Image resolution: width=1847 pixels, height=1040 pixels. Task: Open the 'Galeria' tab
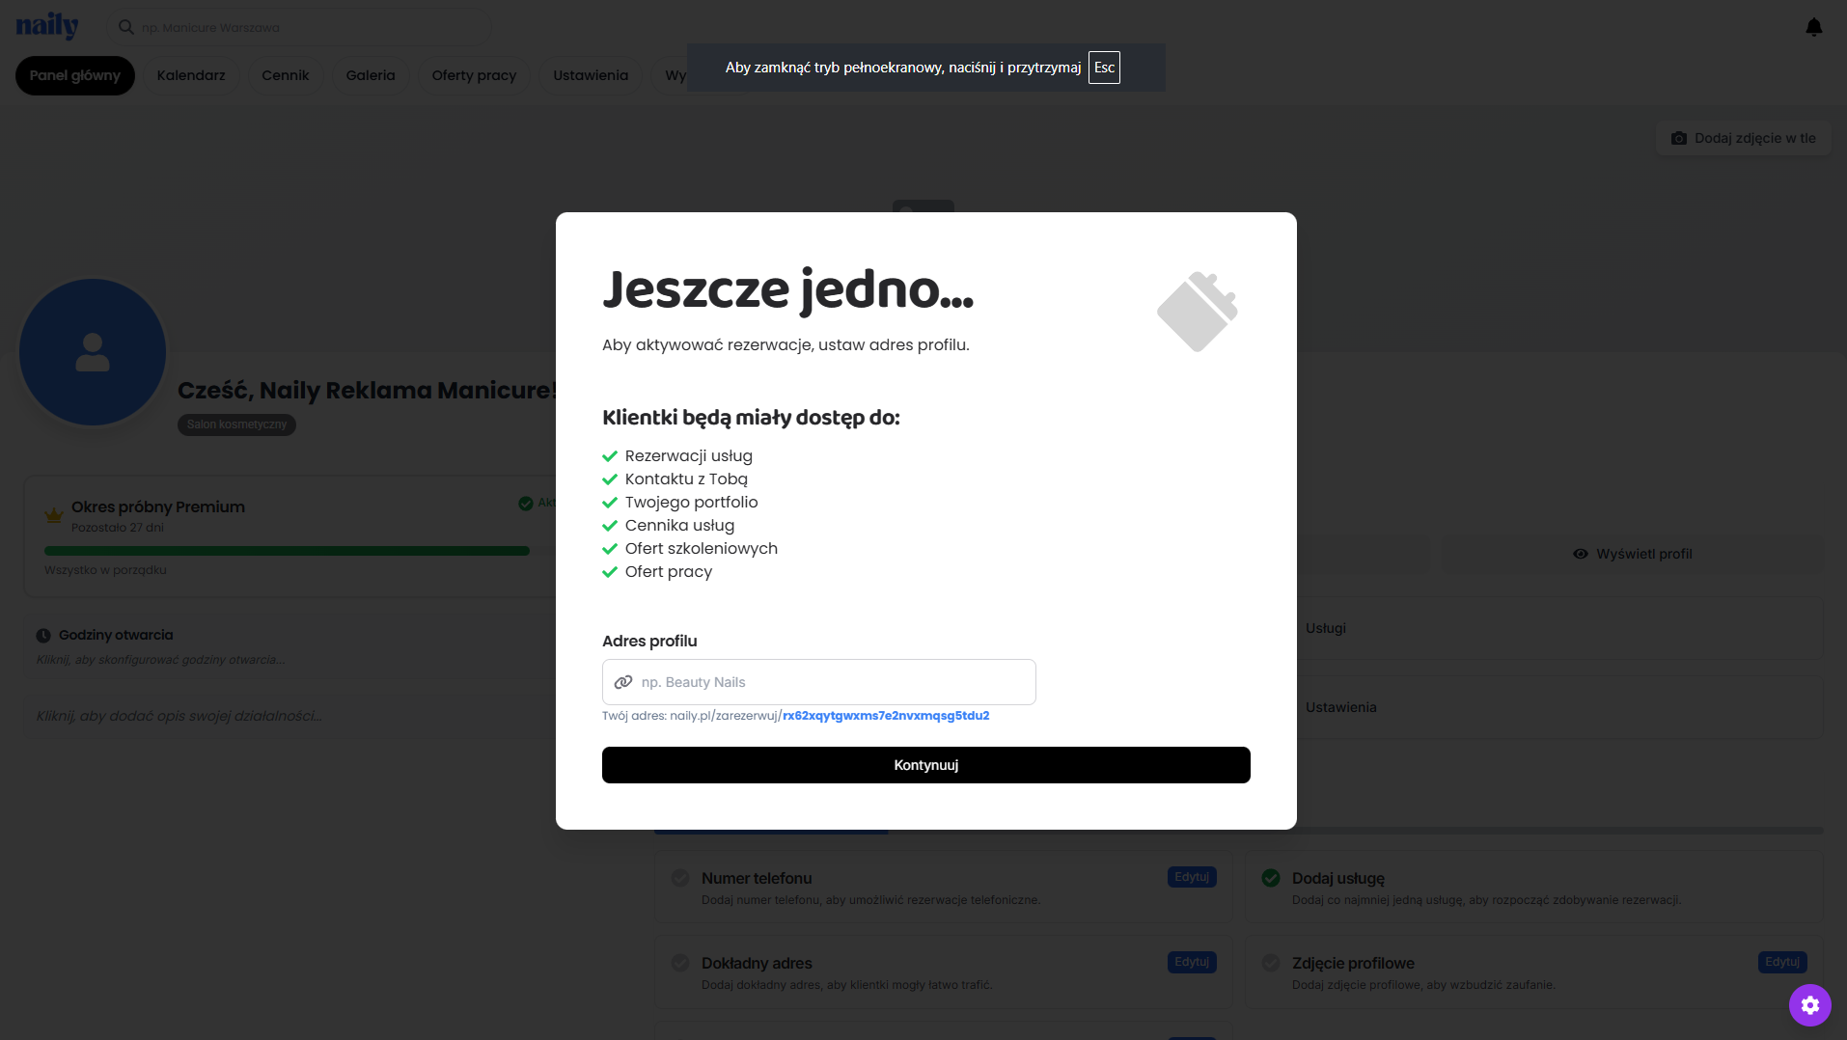point(371,75)
